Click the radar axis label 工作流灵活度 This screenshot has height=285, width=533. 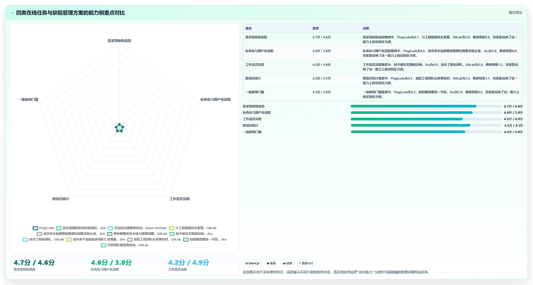pos(180,199)
